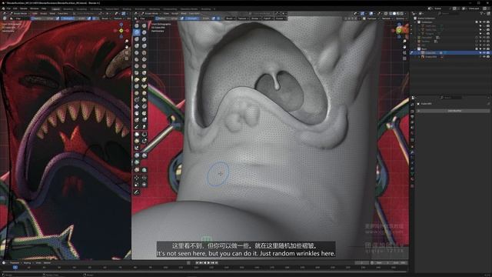Image resolution: width=492 pixels, height=277 pixels.
Task: Open Face Sets menu in main viewport header
Action: pos(194,14)
